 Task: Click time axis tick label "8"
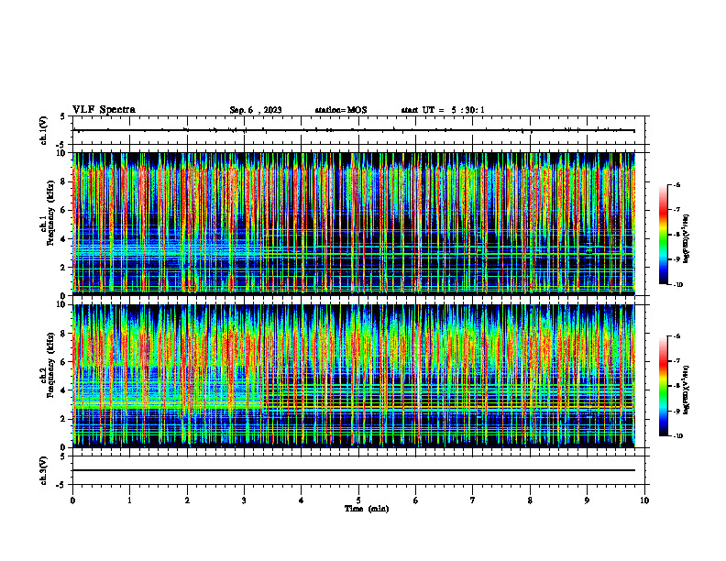(x=530, y=500)
